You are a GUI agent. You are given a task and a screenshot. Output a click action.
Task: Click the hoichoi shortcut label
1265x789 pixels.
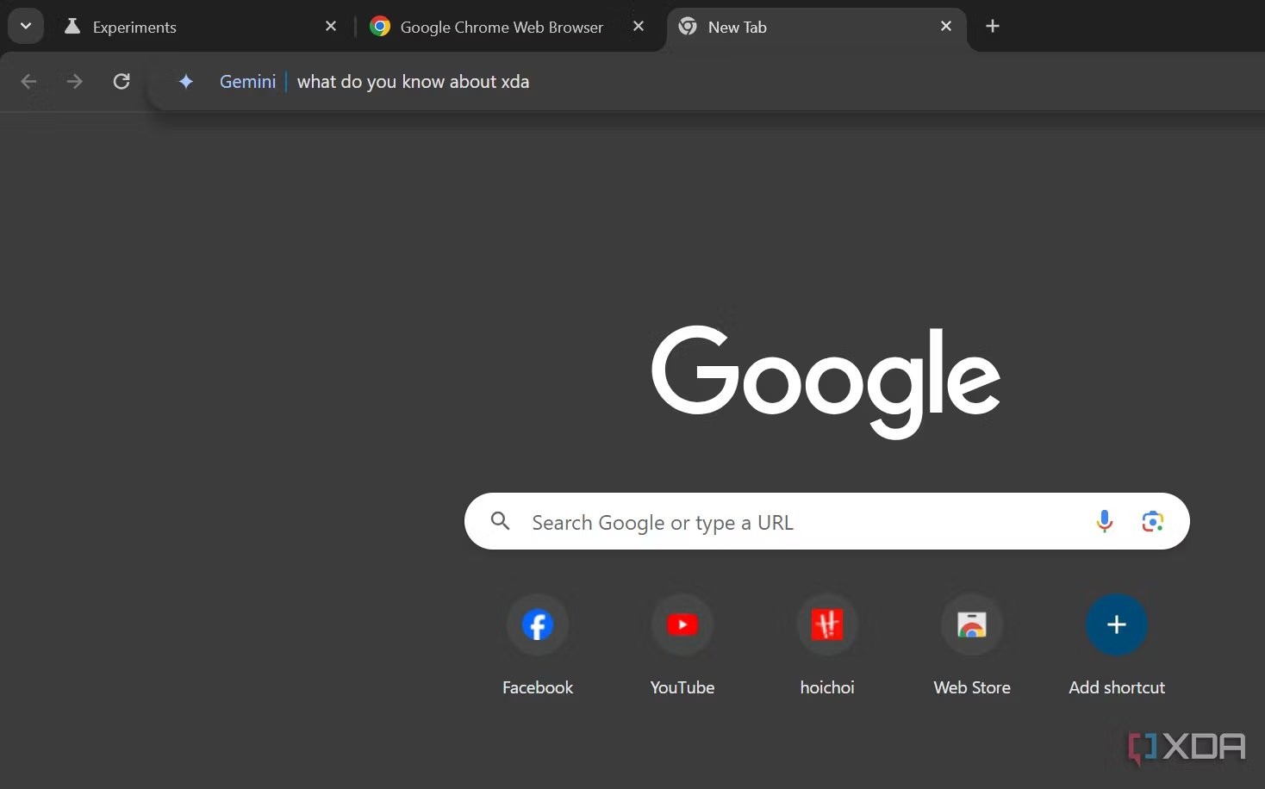(827, 687)
